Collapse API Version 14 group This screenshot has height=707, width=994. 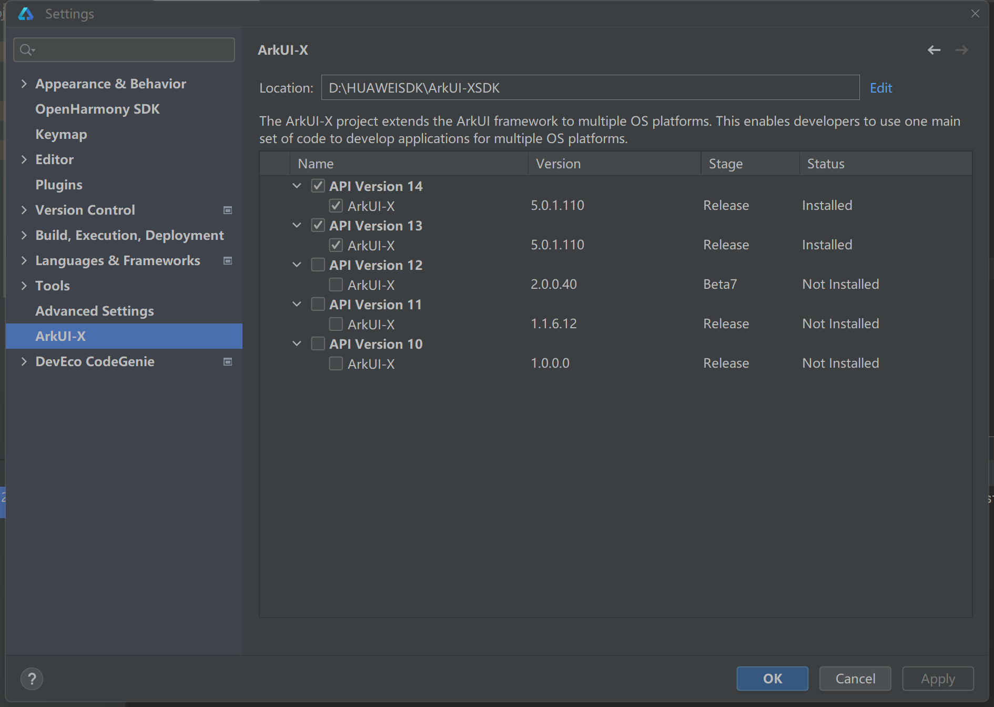pyautogui.click(x=297, y=186)
